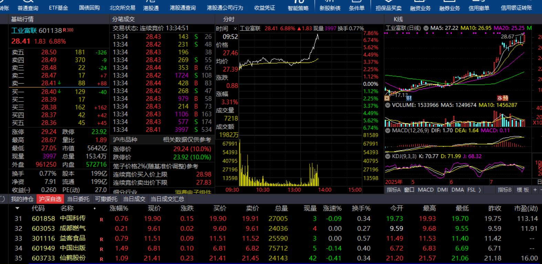Open the 模板 template option
The width and height of the screenshot is (542, 264).
click(x=523, y=190)
